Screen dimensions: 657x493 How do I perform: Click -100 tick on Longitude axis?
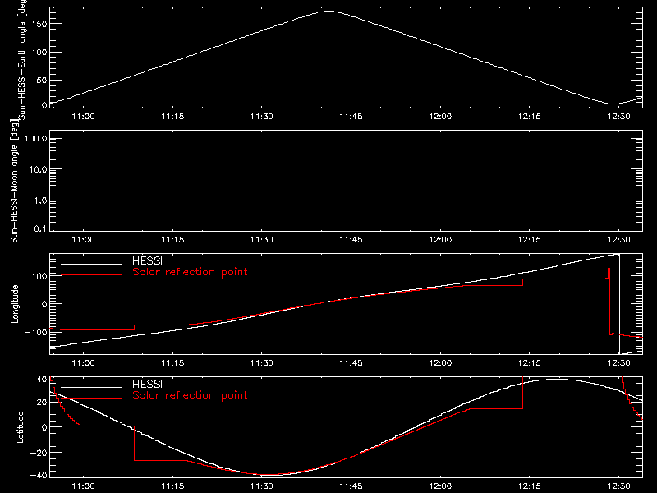coord(36,332)
